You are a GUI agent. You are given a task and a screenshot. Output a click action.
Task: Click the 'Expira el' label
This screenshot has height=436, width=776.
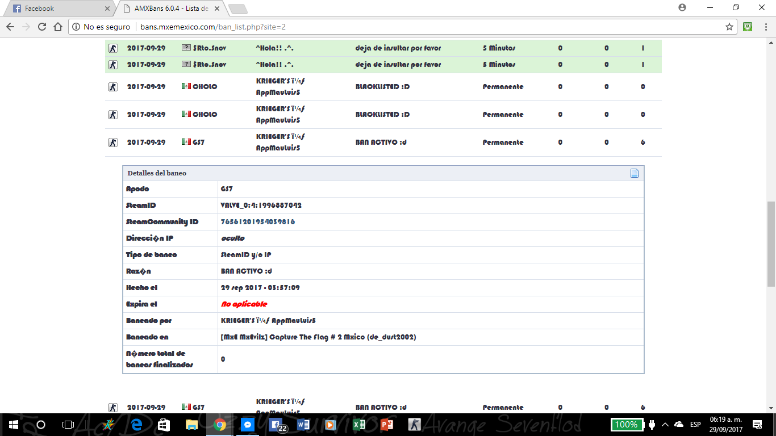click(x=141, y=304)
